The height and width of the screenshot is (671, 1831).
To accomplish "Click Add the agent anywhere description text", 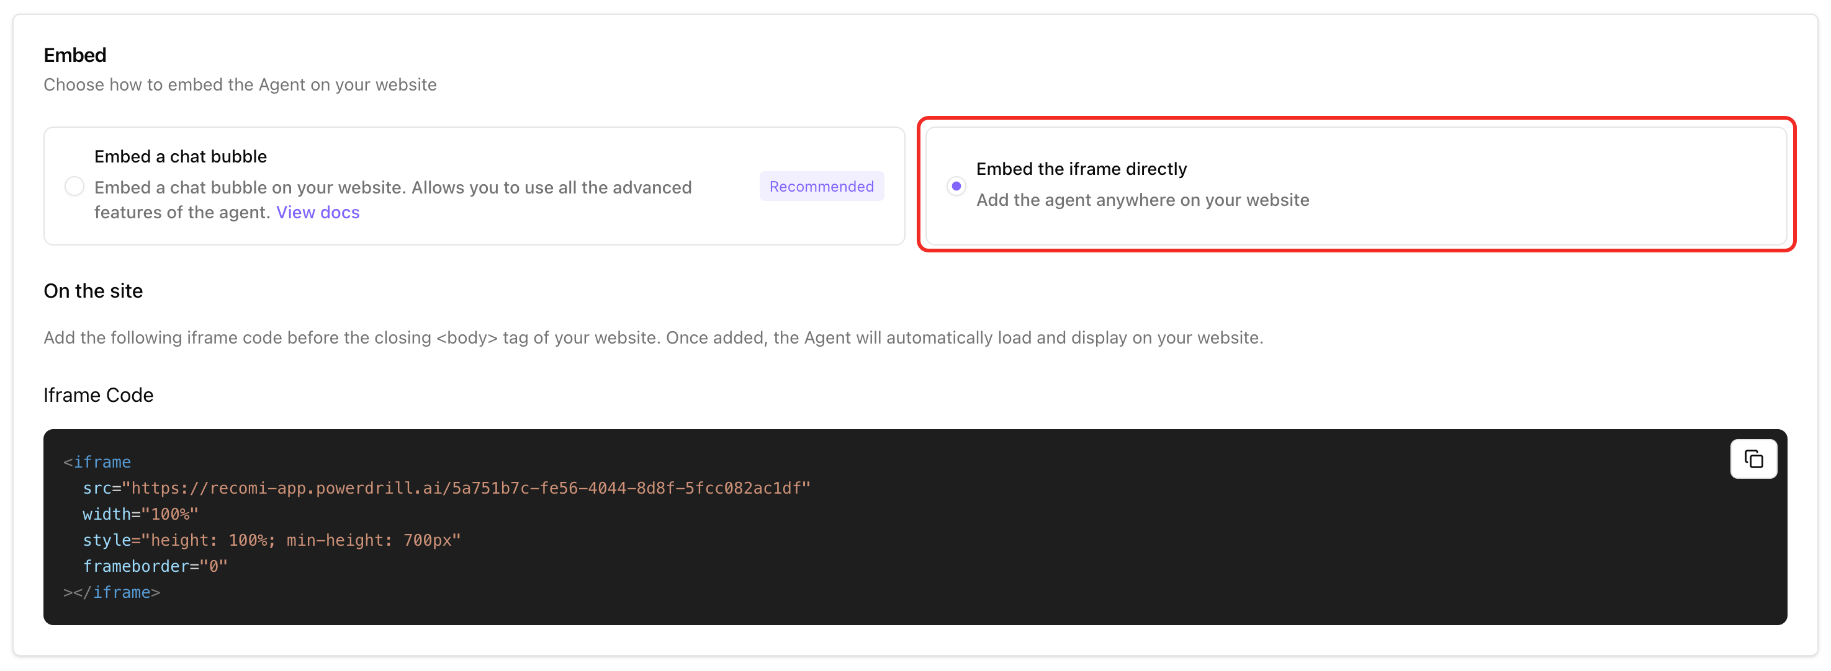I will coord(1142,200).
